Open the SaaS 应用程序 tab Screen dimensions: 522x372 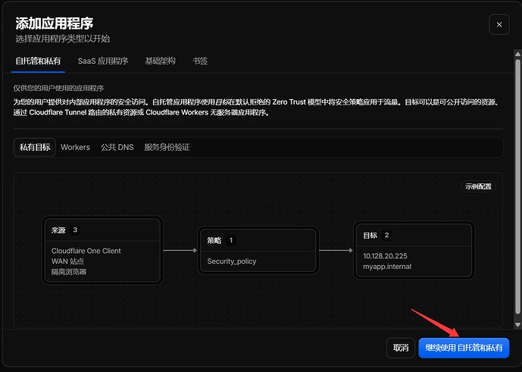point(103,61)
